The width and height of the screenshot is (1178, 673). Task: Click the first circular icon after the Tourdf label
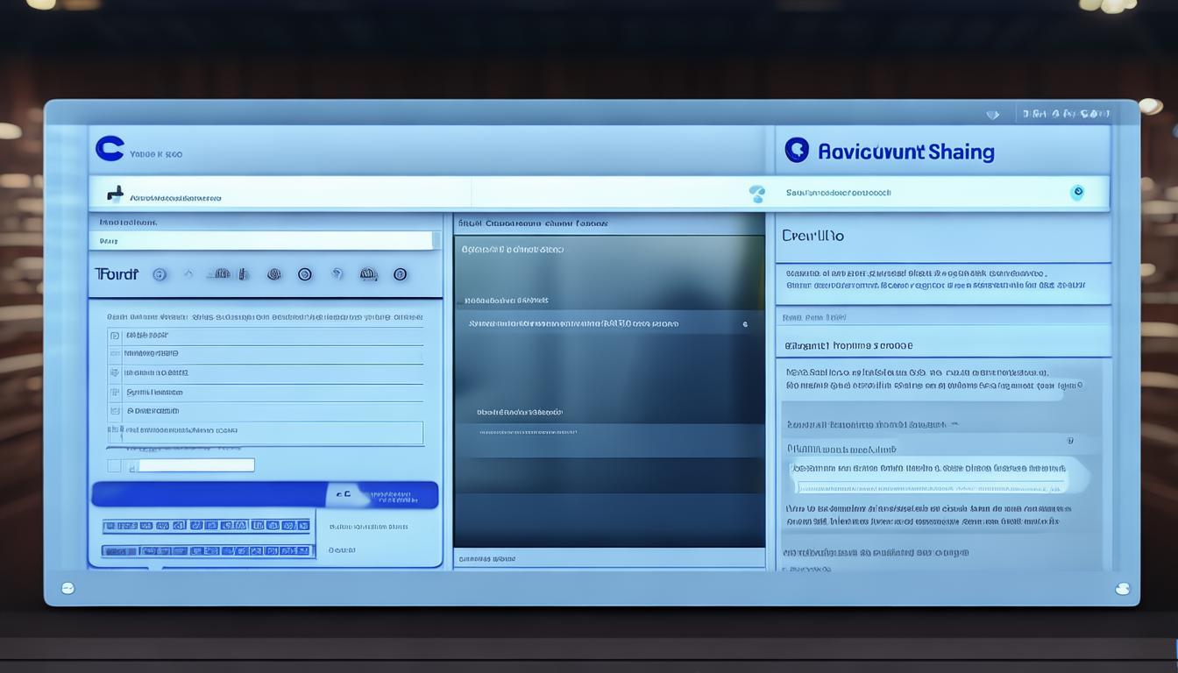(160, 274)
